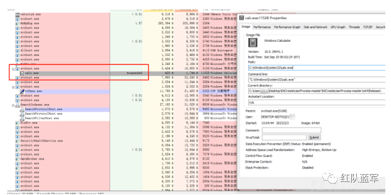Image resolution: width=391 pixels, height=195 pixels.
Task: Click the SgrmBroker.exe process icon
Action: click(x=17, y=159)
